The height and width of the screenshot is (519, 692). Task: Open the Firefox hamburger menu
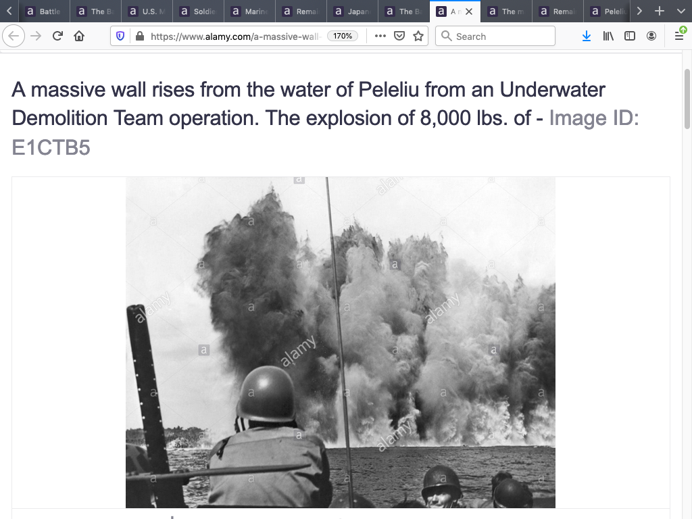tap(679, 36)
